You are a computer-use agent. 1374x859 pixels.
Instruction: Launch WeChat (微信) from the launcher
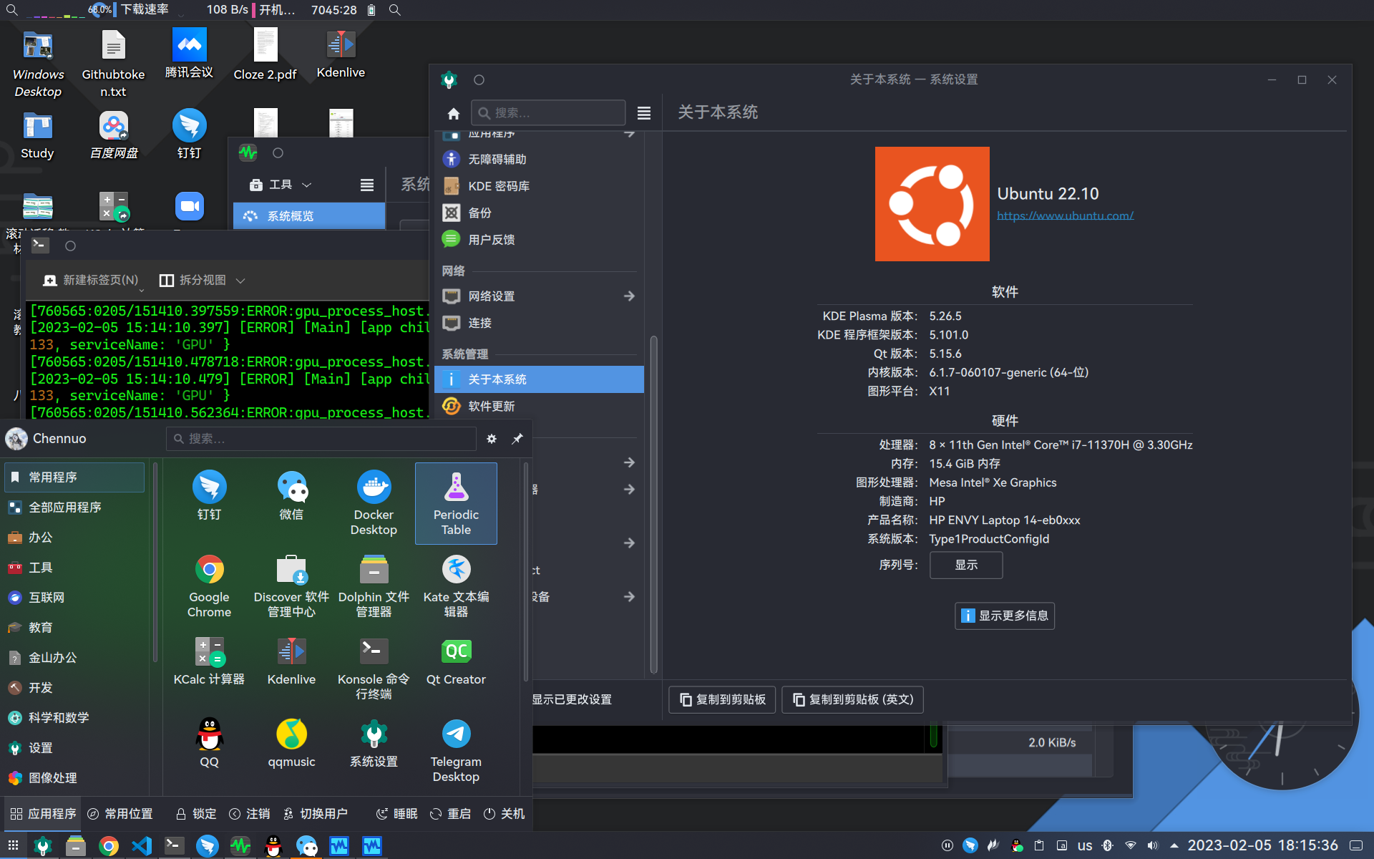tap(291, 495)
